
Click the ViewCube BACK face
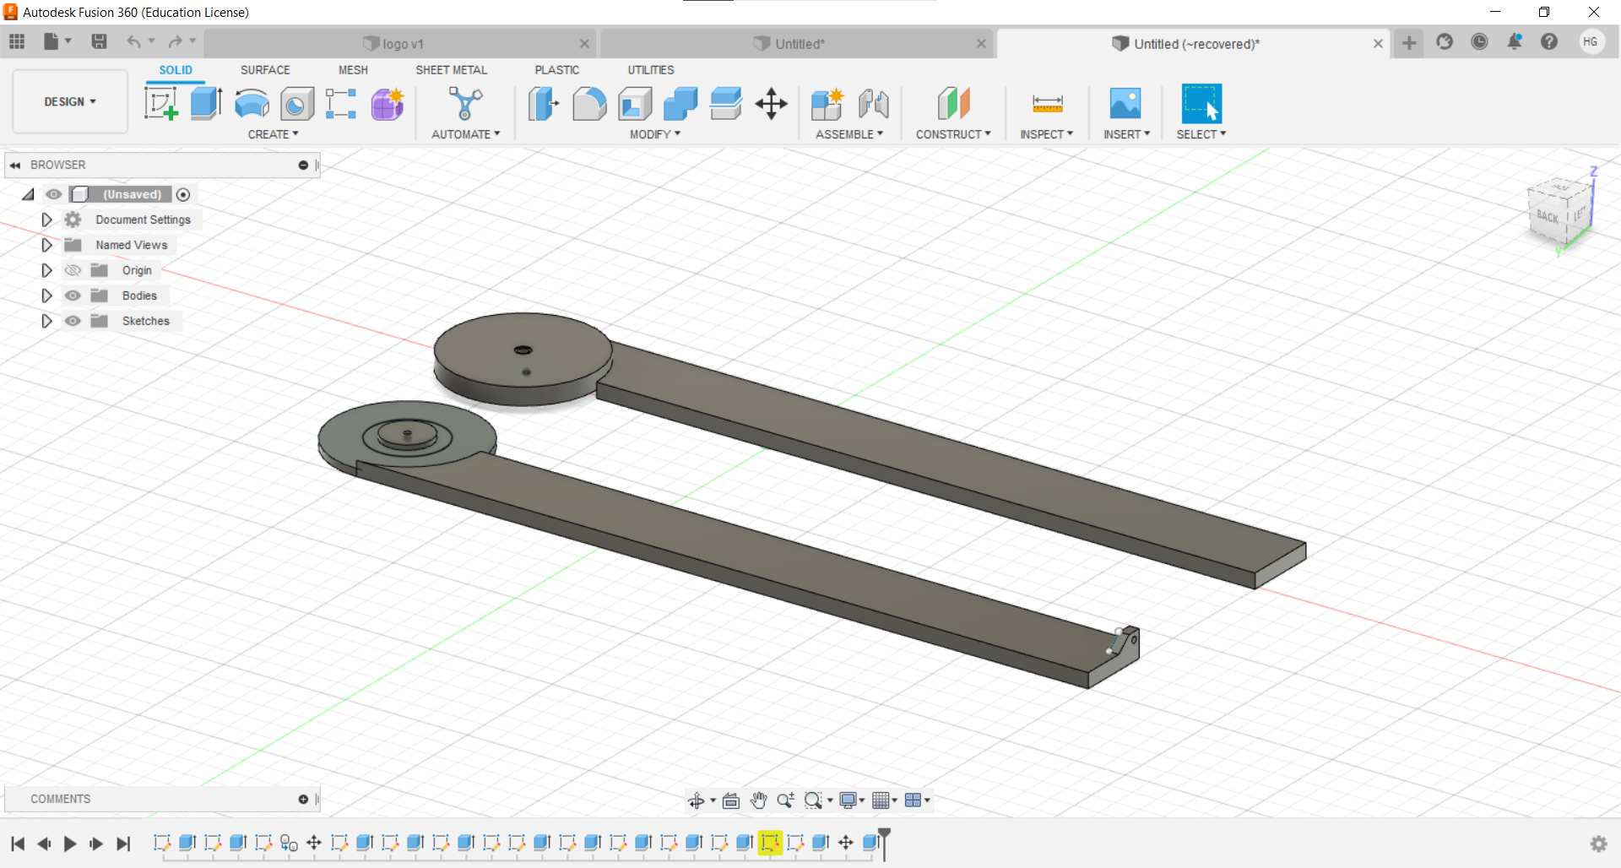tap(1547, 217)
